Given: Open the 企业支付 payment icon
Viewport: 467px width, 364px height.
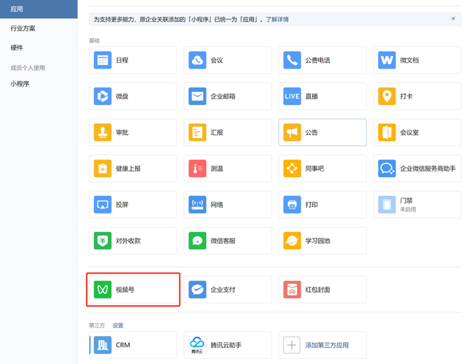Looking at the screenshot, I should [x=197, y=290].
